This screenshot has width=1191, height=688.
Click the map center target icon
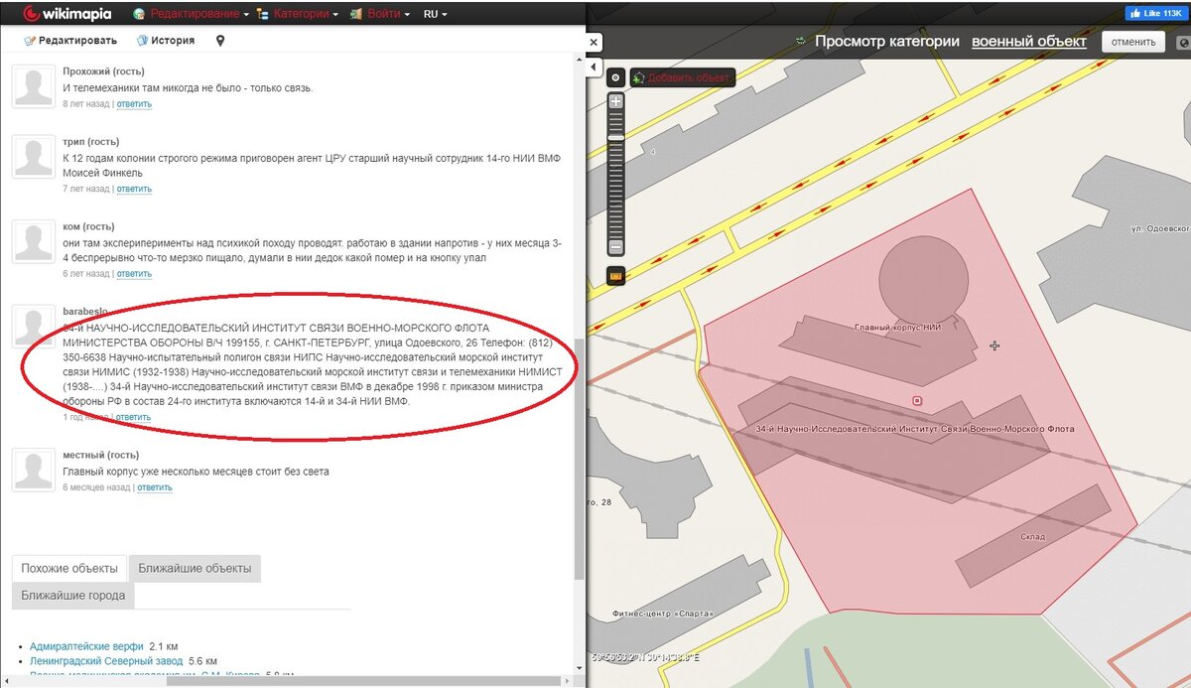click(615, 77)
